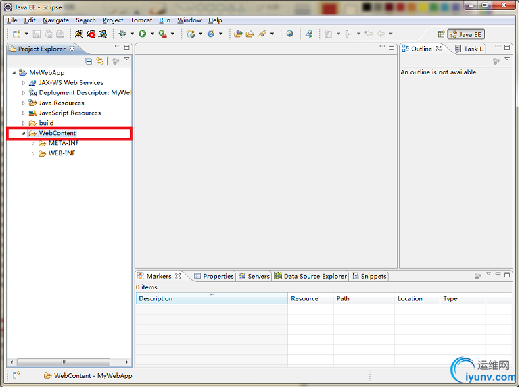Collapse the MyWebApp project node
520x388 pixels.
tap(14, 72)
